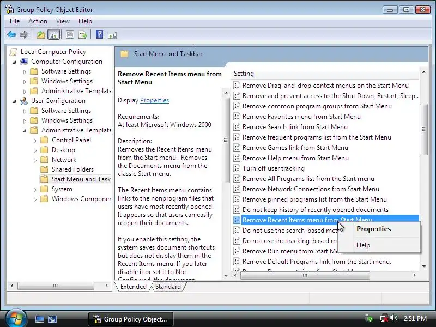The image size is (436, 327).
Task: Click policy icon beside Remove Run menu
Action: tap(237, 251)
